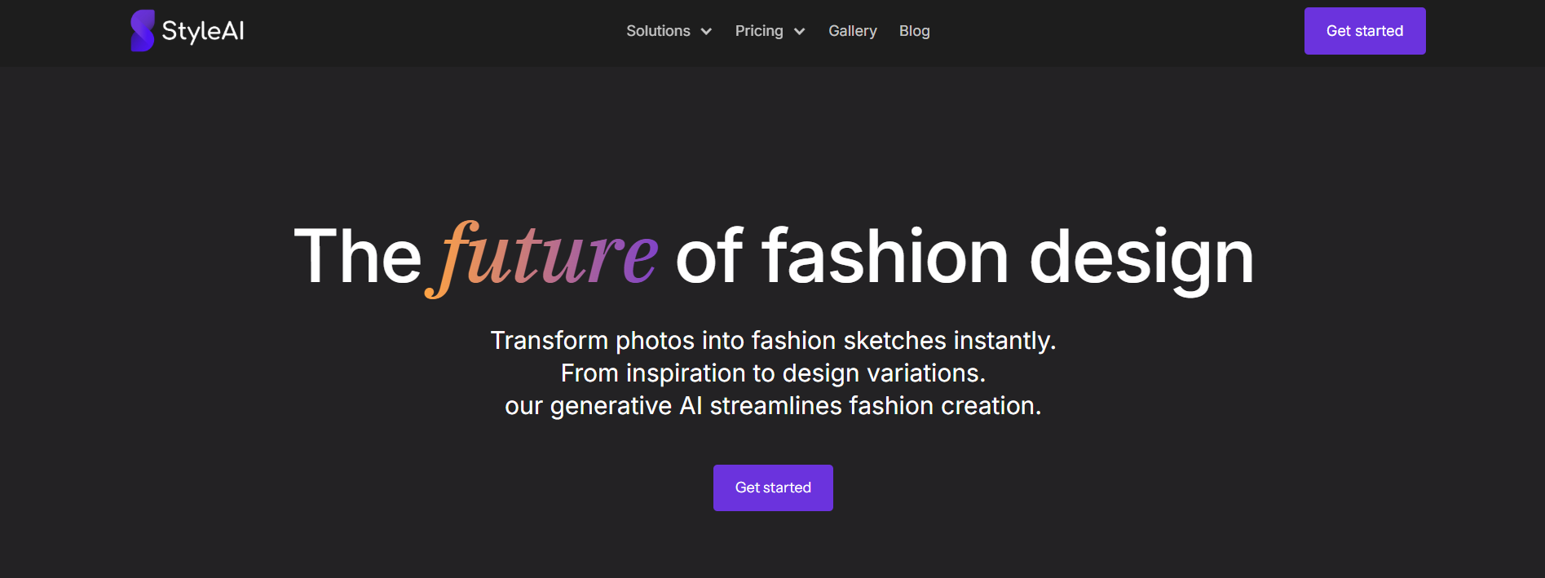Click the word "fashion" in main headline
This screenshot has width=1545, height=578.
tap(885, 257)
